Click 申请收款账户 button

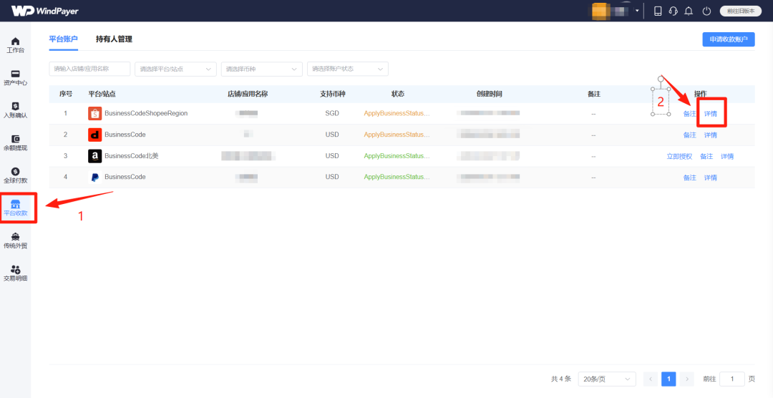tap(728, 39)
